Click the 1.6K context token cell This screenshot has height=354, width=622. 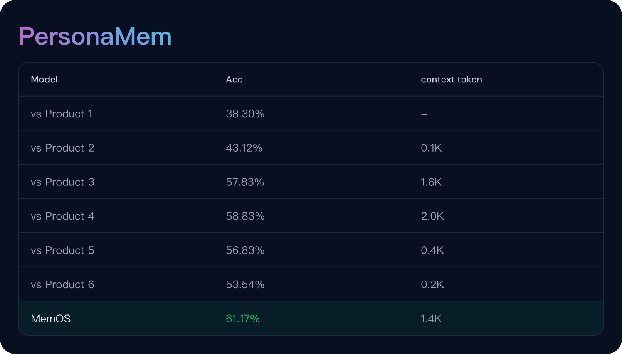click(x=431, y=182)
